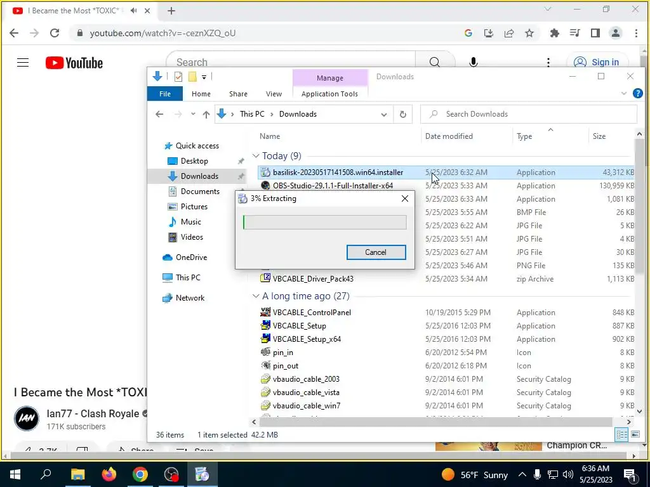The image size is (650, 487).
Task: Click the YouTube logo
Action: click(74, 63)
